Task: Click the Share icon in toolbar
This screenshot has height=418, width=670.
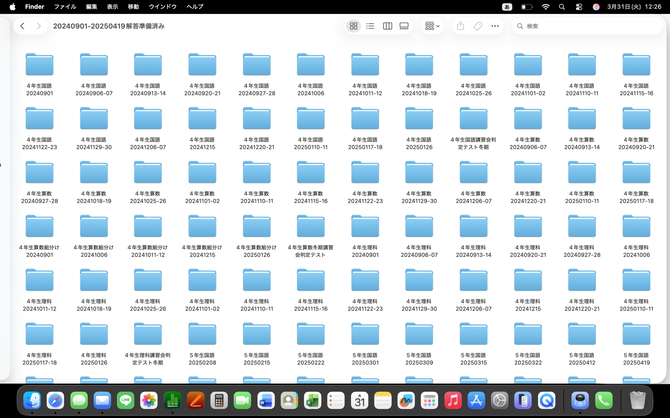Action: 460,26
